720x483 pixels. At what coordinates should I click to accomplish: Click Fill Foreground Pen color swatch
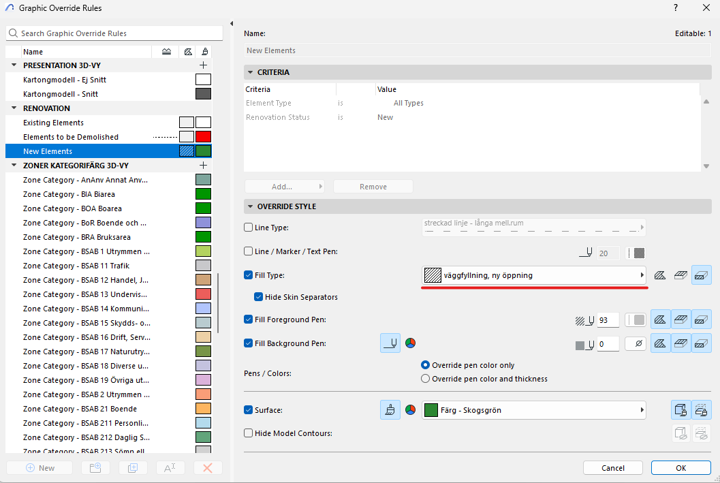[636, 320]
